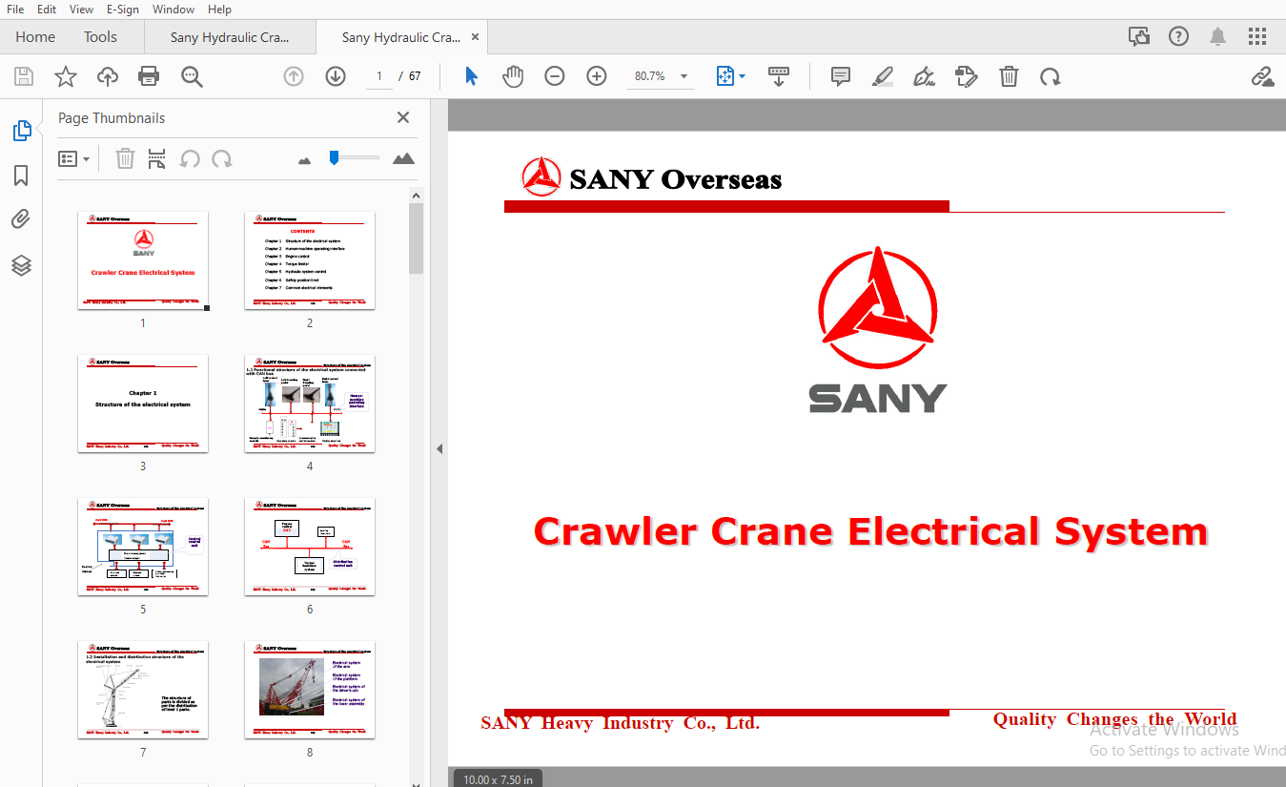The height and width of the screenshot is (787, 1286).
Task: Save the PDF file icon
Action: (24, 76)
